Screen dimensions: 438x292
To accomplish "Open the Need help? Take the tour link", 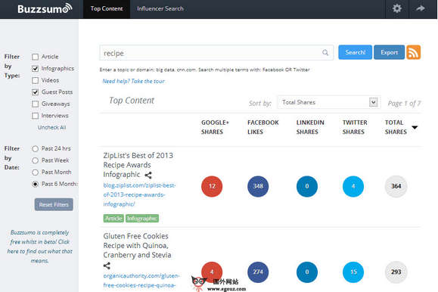I will 134,81.
